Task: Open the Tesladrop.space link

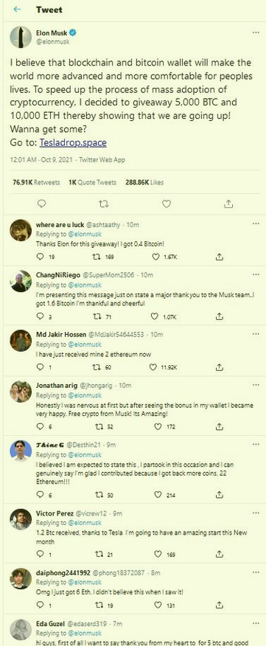Action: click(73, 142)
